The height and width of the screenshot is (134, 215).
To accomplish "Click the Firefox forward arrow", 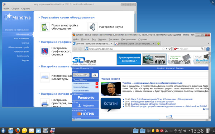I will coord(80,49).
